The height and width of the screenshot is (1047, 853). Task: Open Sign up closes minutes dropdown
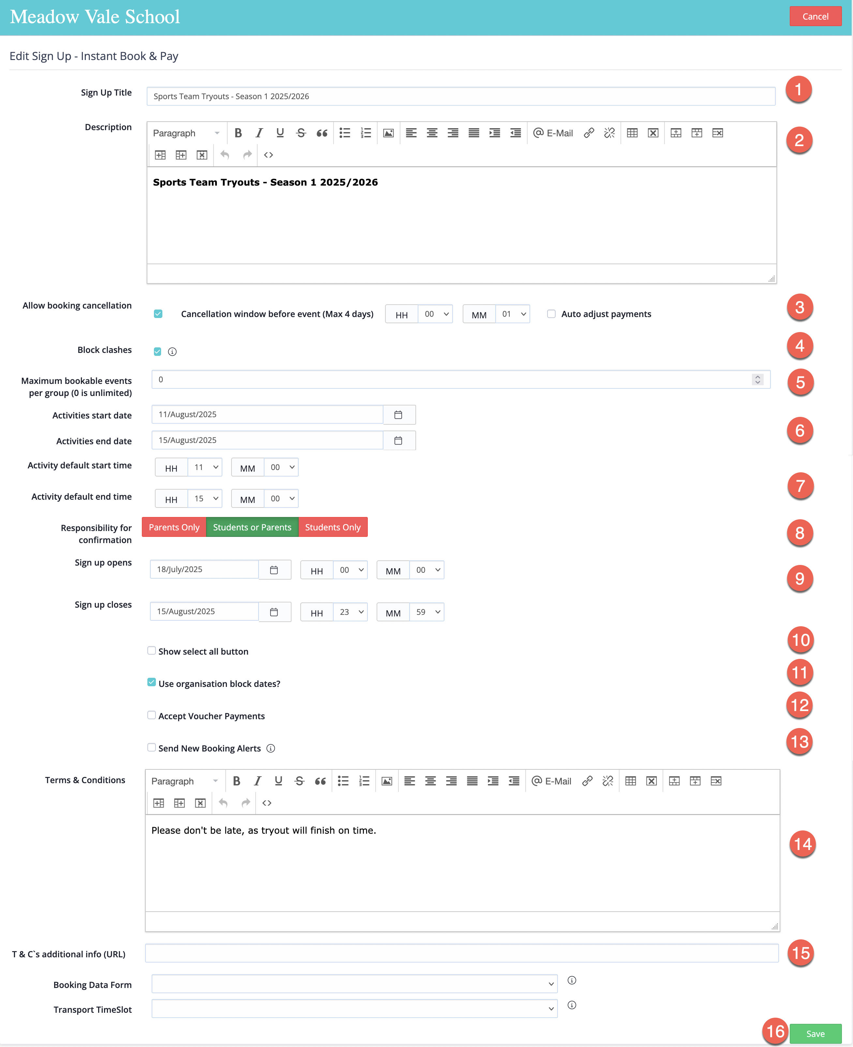click(x=427, y=612)
